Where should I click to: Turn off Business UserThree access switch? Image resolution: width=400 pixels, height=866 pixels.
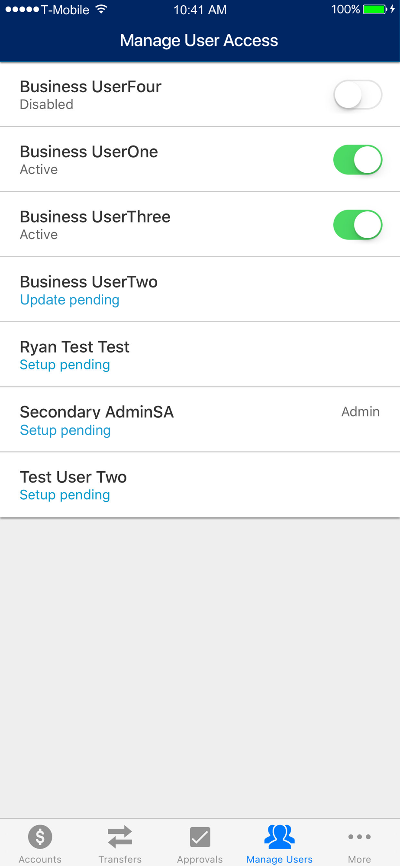pyautogui.click(x=358, y=225)
